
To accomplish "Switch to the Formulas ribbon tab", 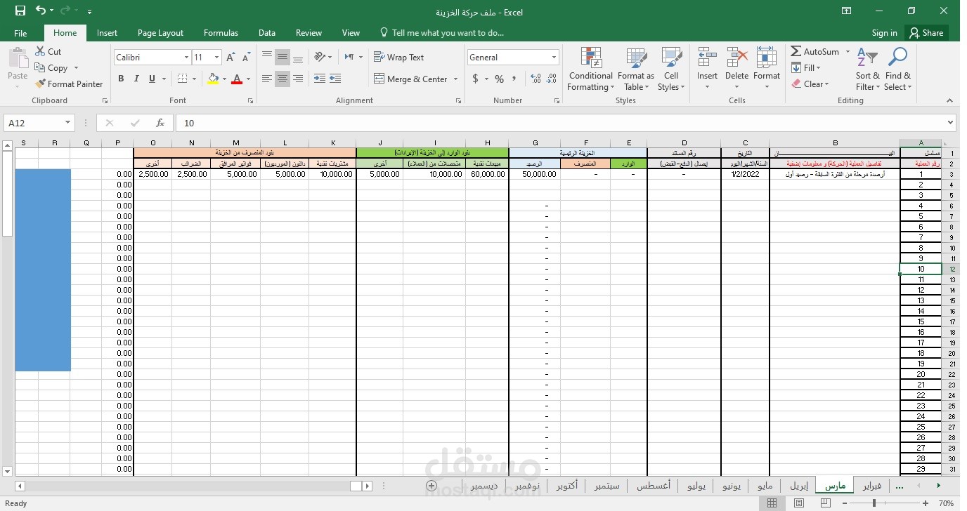I will point(221,32).
